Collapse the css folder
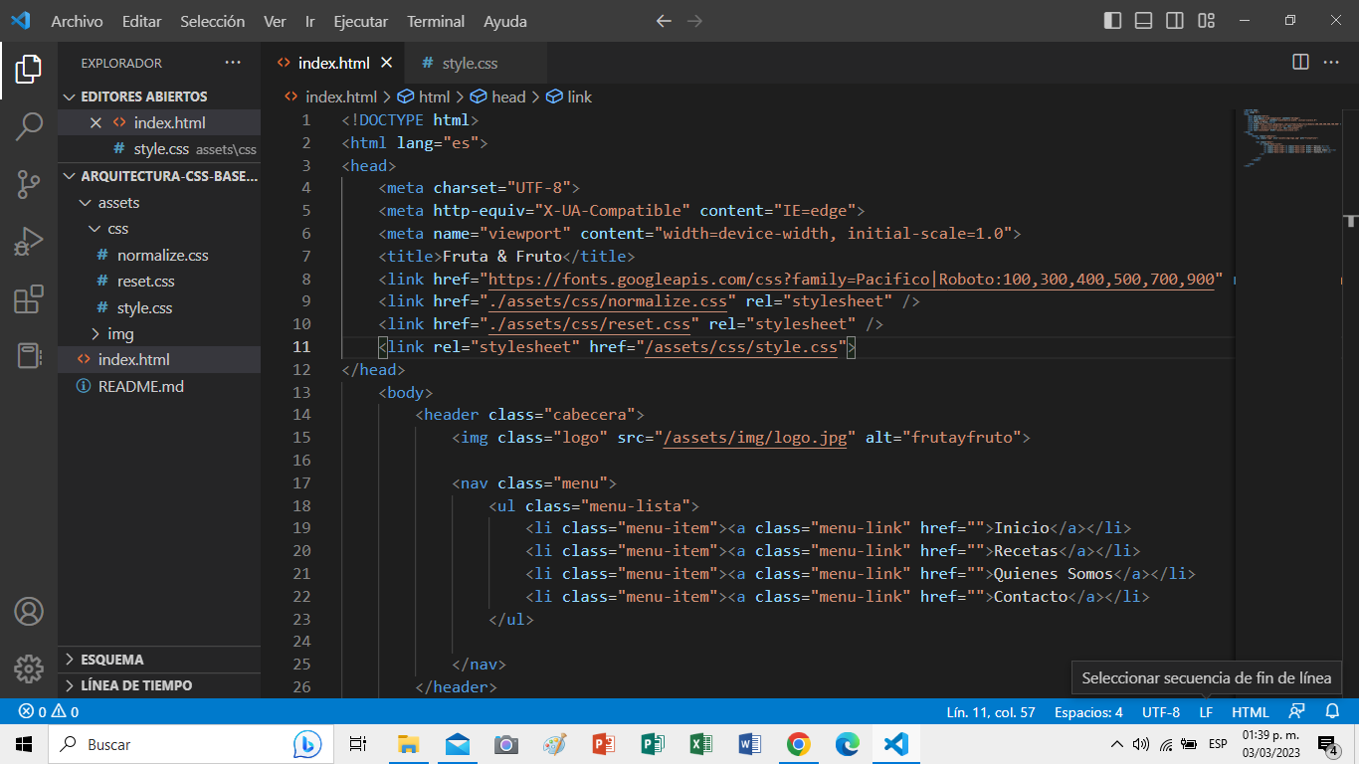 coord(159,229)
